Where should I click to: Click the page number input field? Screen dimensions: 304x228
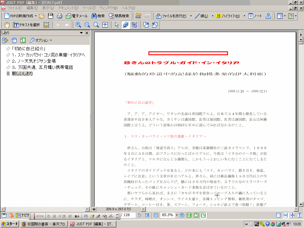coord(128,215)
